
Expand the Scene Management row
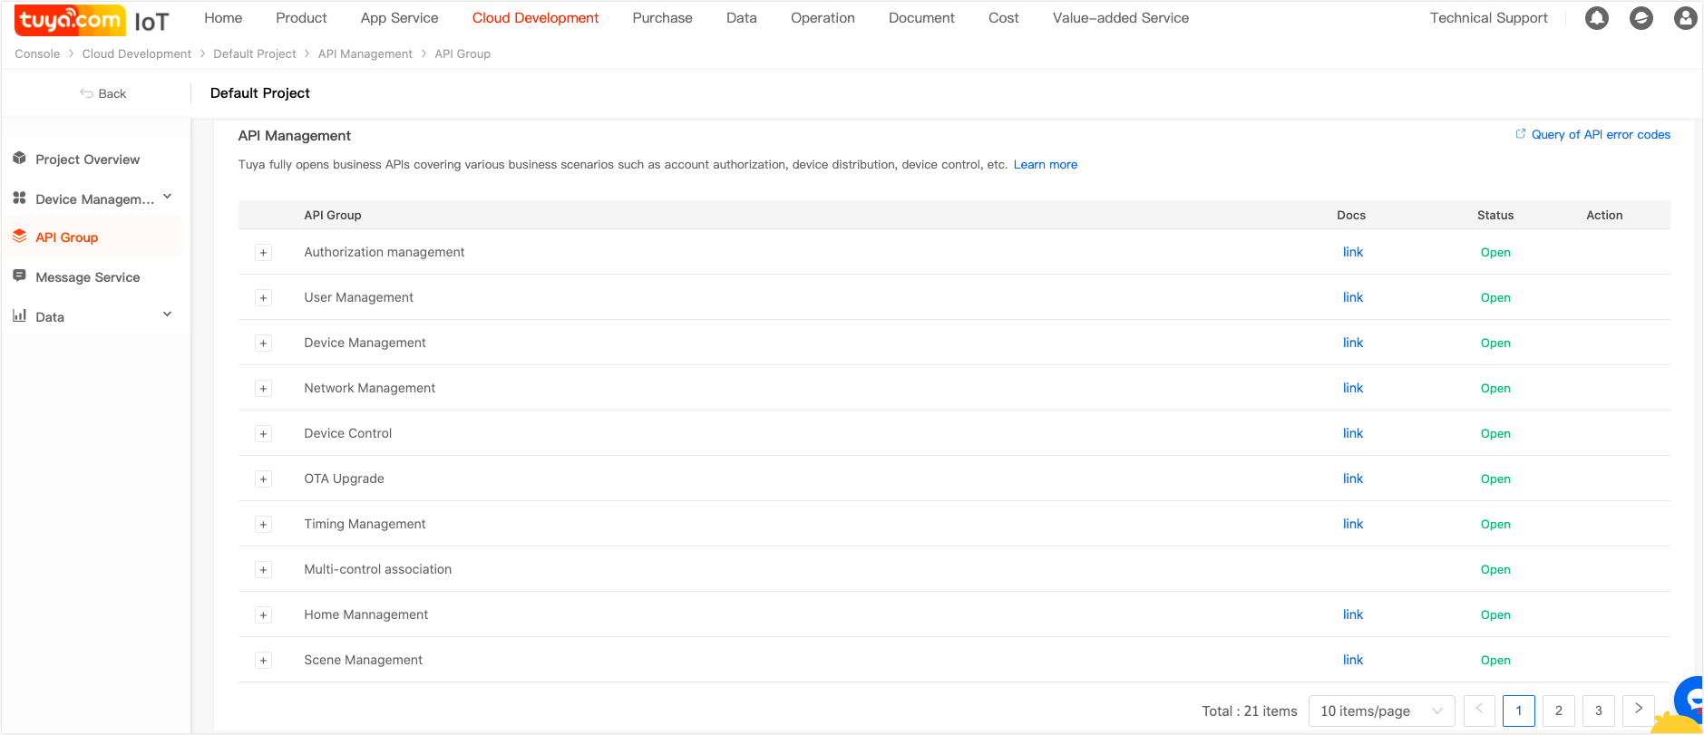263,661
